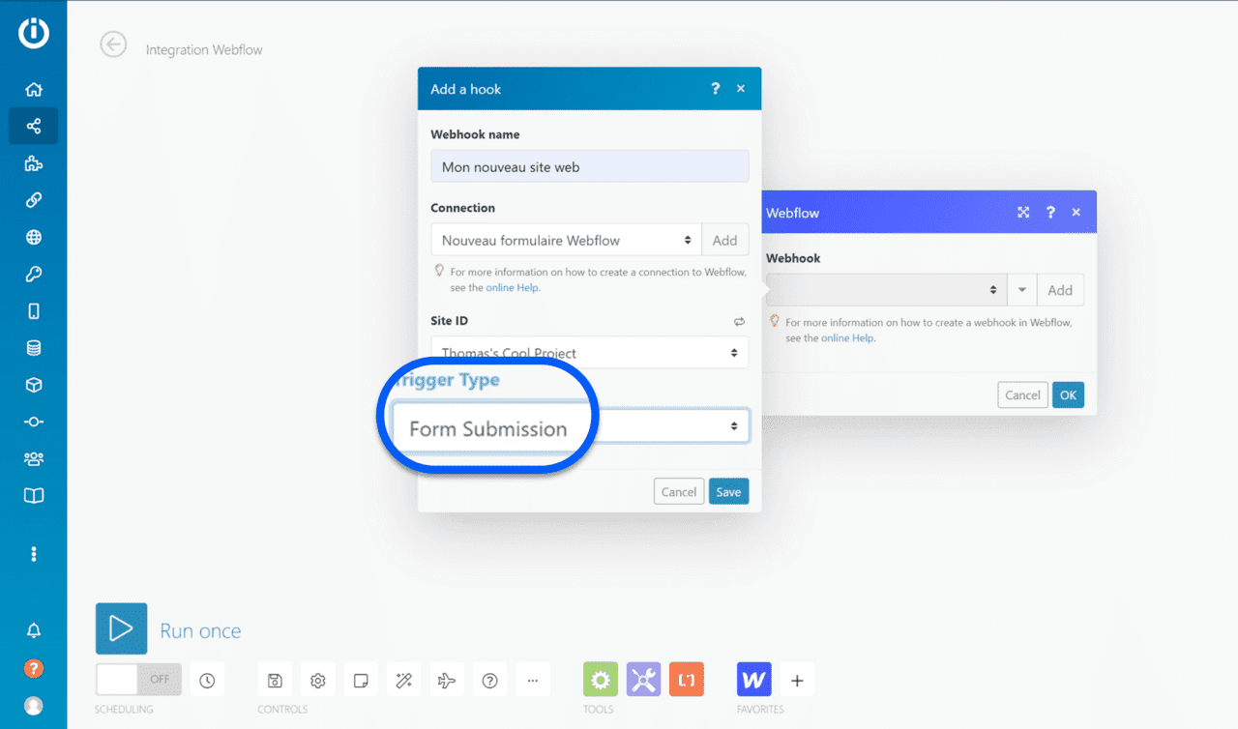Open orange Text parser brackets icon
The height and width of the screenshot is (729, 1238).
tap(687, 680)
